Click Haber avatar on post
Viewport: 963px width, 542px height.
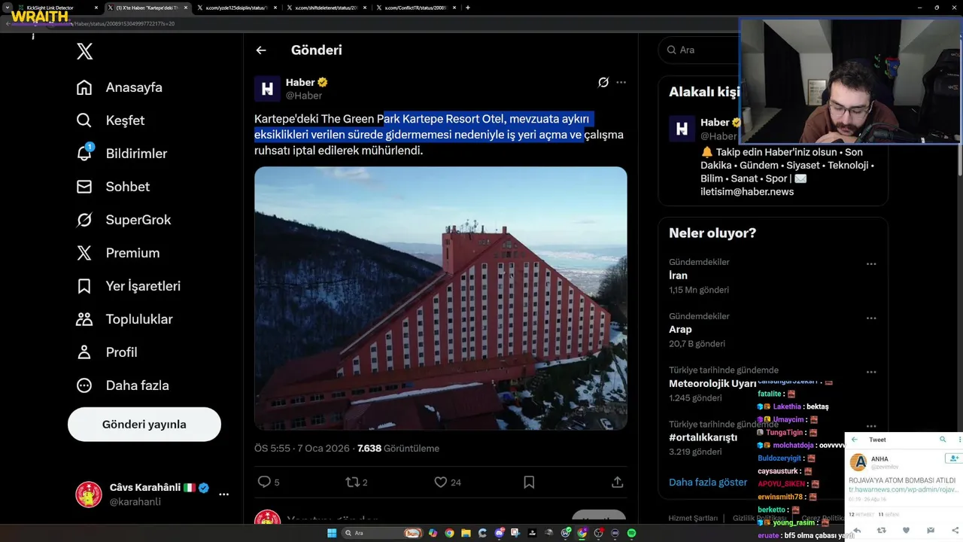coord(267,89)
